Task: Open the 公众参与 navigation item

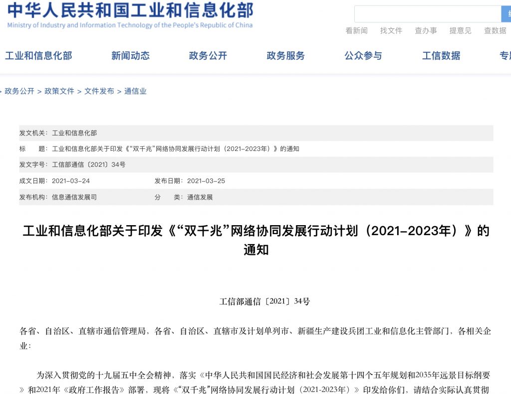Action: [363, 56]
